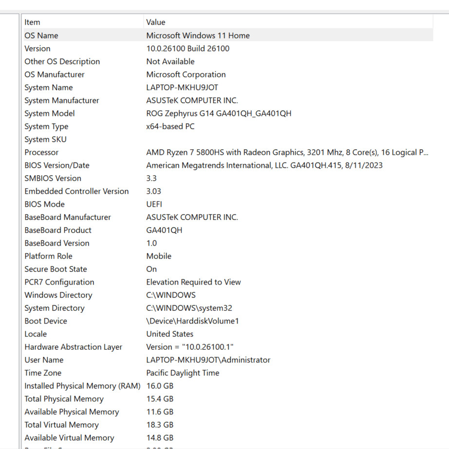The width and height of the screenshot is (449, 449).
Task: Click the Secure Boot value 'On'
Action: point(151,269)
